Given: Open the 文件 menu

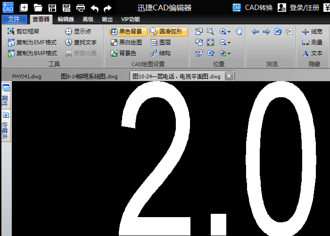Looking at the screenshot, I should 14,19.
